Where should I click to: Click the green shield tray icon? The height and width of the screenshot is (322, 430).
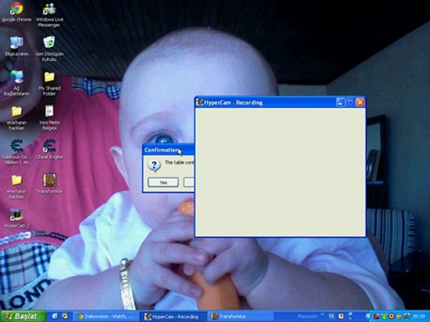pos(384,317)
